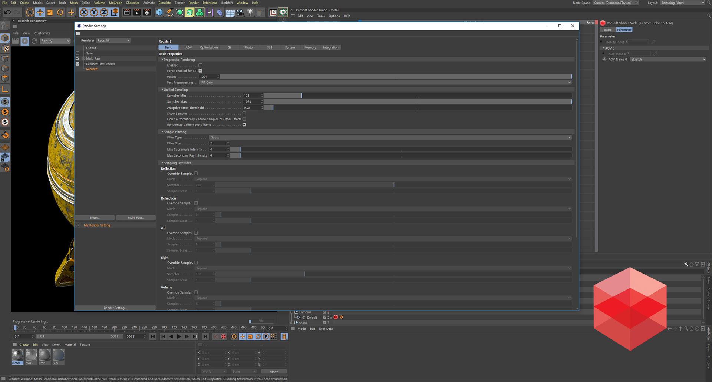The width and height of the screenshot is (712, 382).
Task: Toggle coordinate system world icon
Action: tap(114, 13)
